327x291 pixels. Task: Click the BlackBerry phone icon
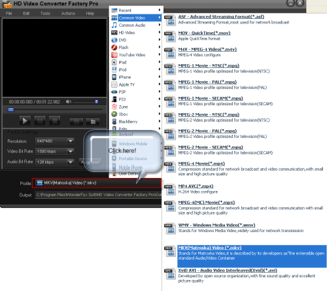click(x=114, y=122)
